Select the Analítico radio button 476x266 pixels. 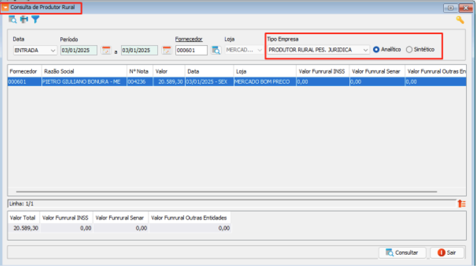tap(376, 50)
